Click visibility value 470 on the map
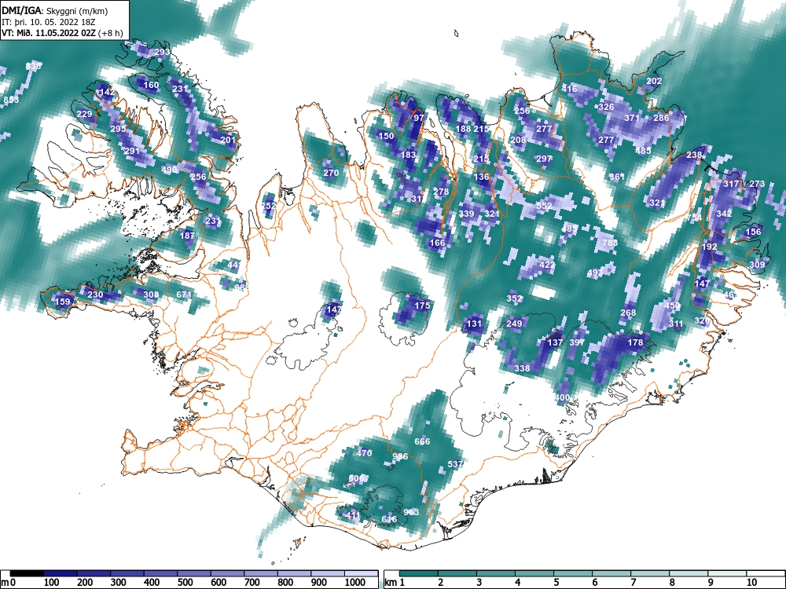Screen dimensions: 786x589 364,453
